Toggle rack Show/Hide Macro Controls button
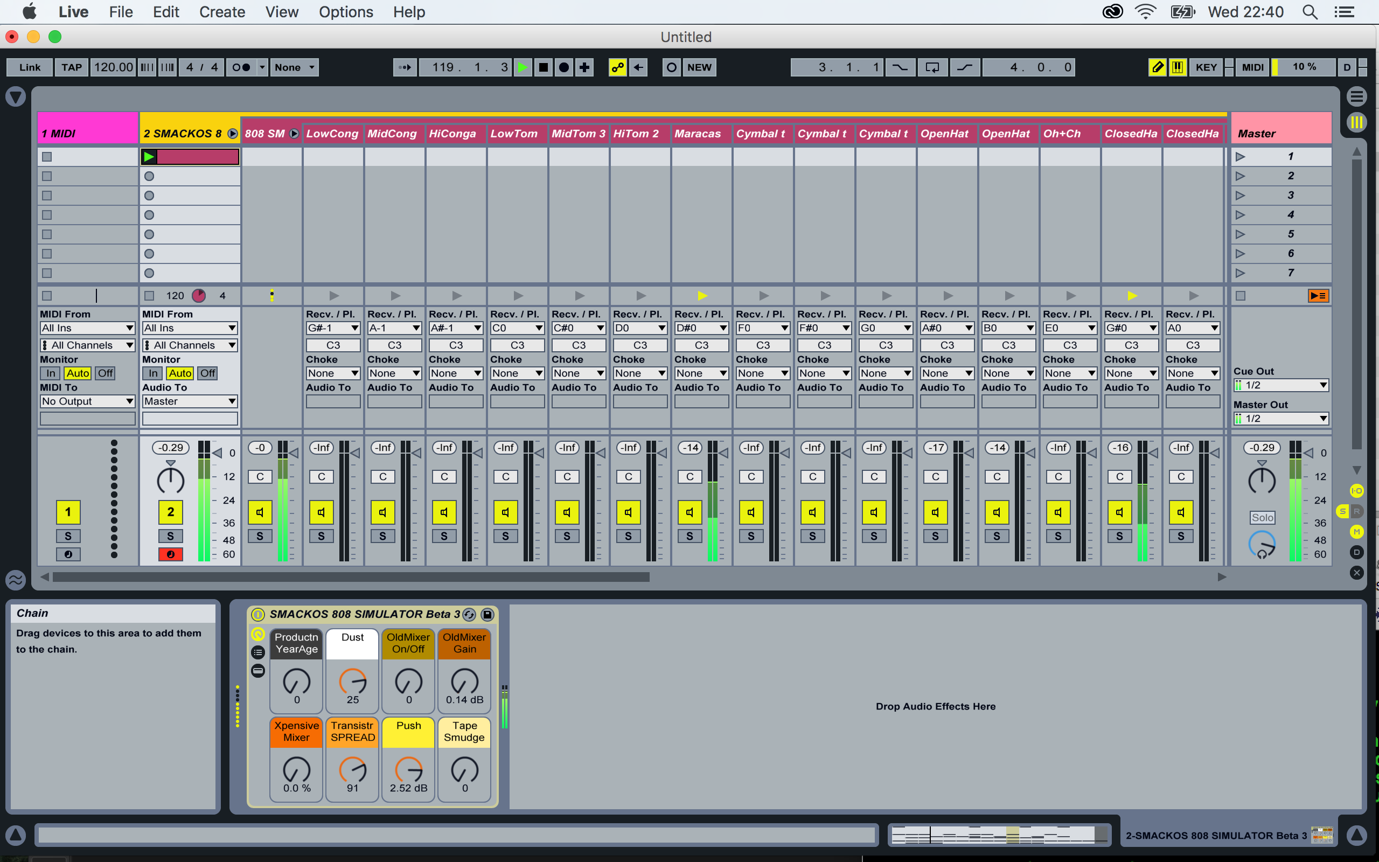 [x=258, y=634]
